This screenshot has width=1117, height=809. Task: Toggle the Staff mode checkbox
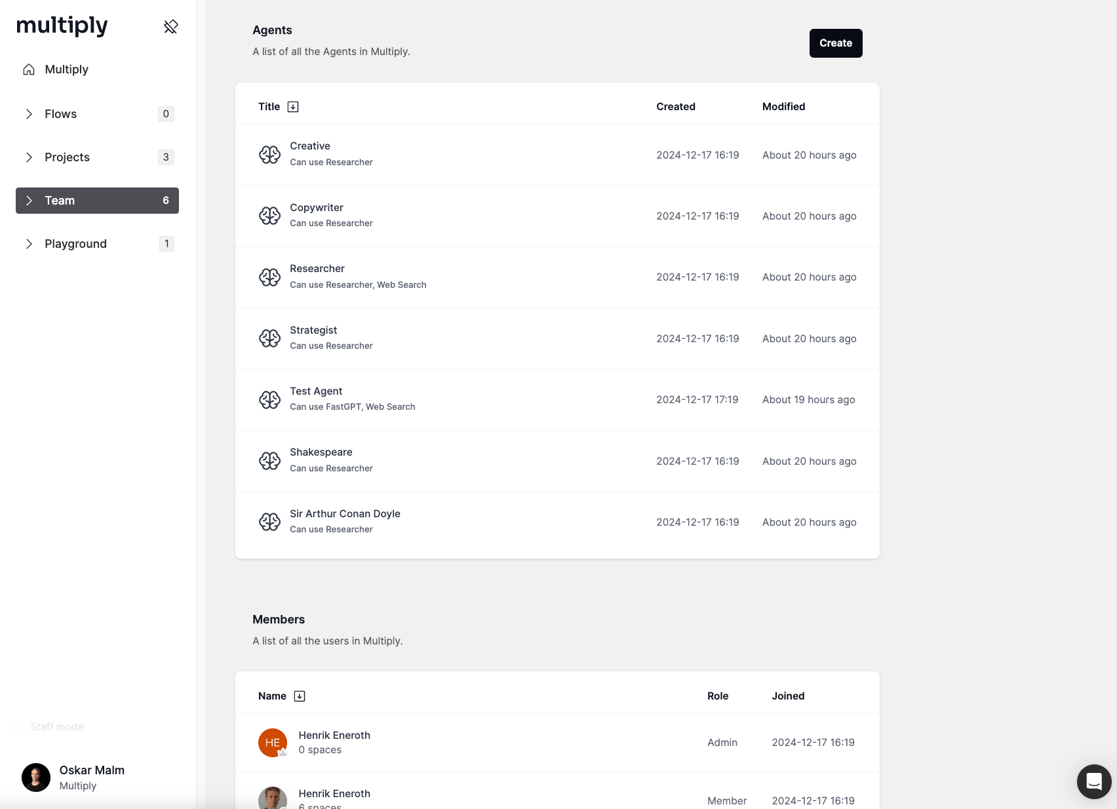coord(17,727)
